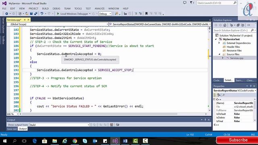258x145 pixels.
Task: Click Property Pages wrench icon
Action: point(224,95)
